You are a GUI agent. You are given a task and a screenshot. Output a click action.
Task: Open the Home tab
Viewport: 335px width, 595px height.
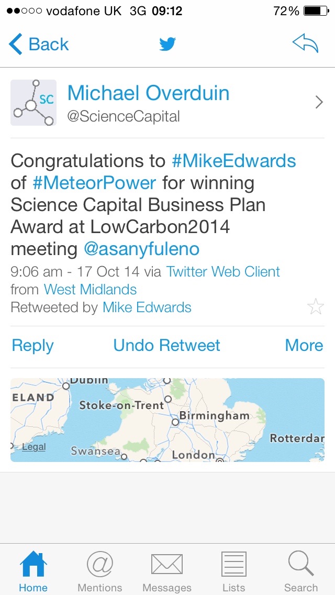click(33, 572)
